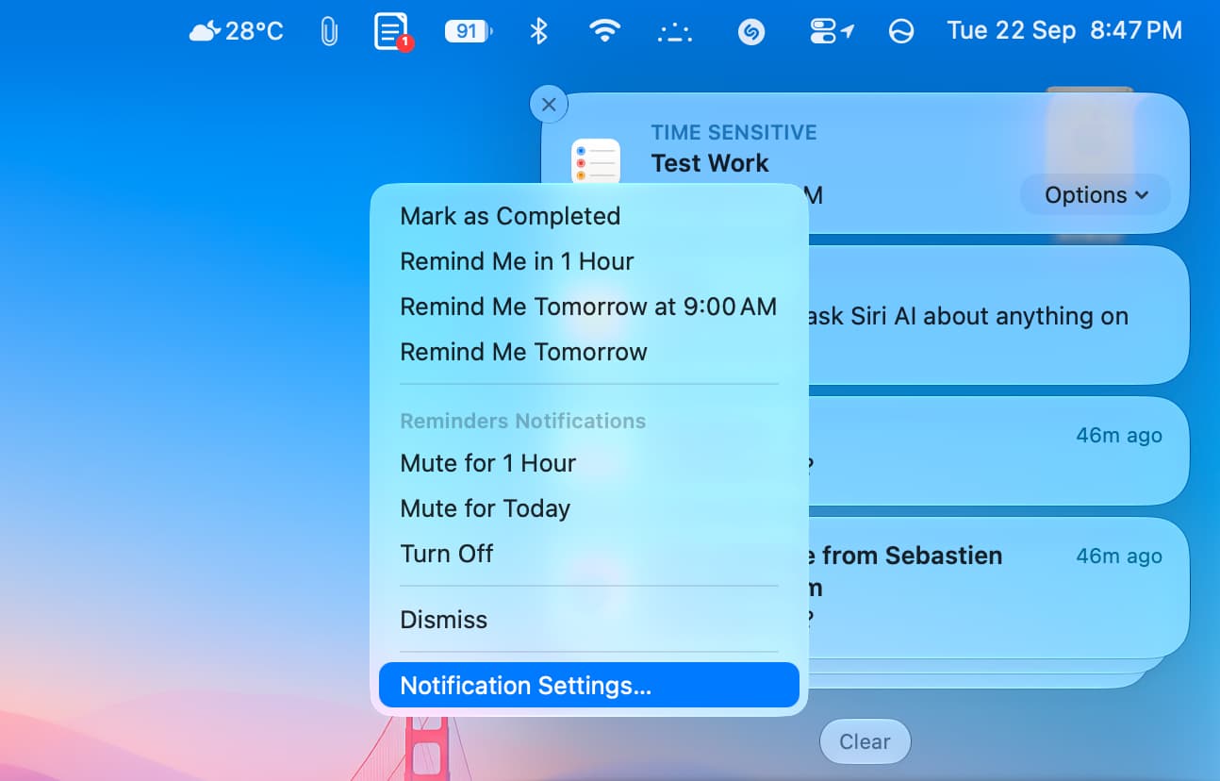Open Notification Settings...
The height and width of the screenshot is (781, 1220).
589,686
